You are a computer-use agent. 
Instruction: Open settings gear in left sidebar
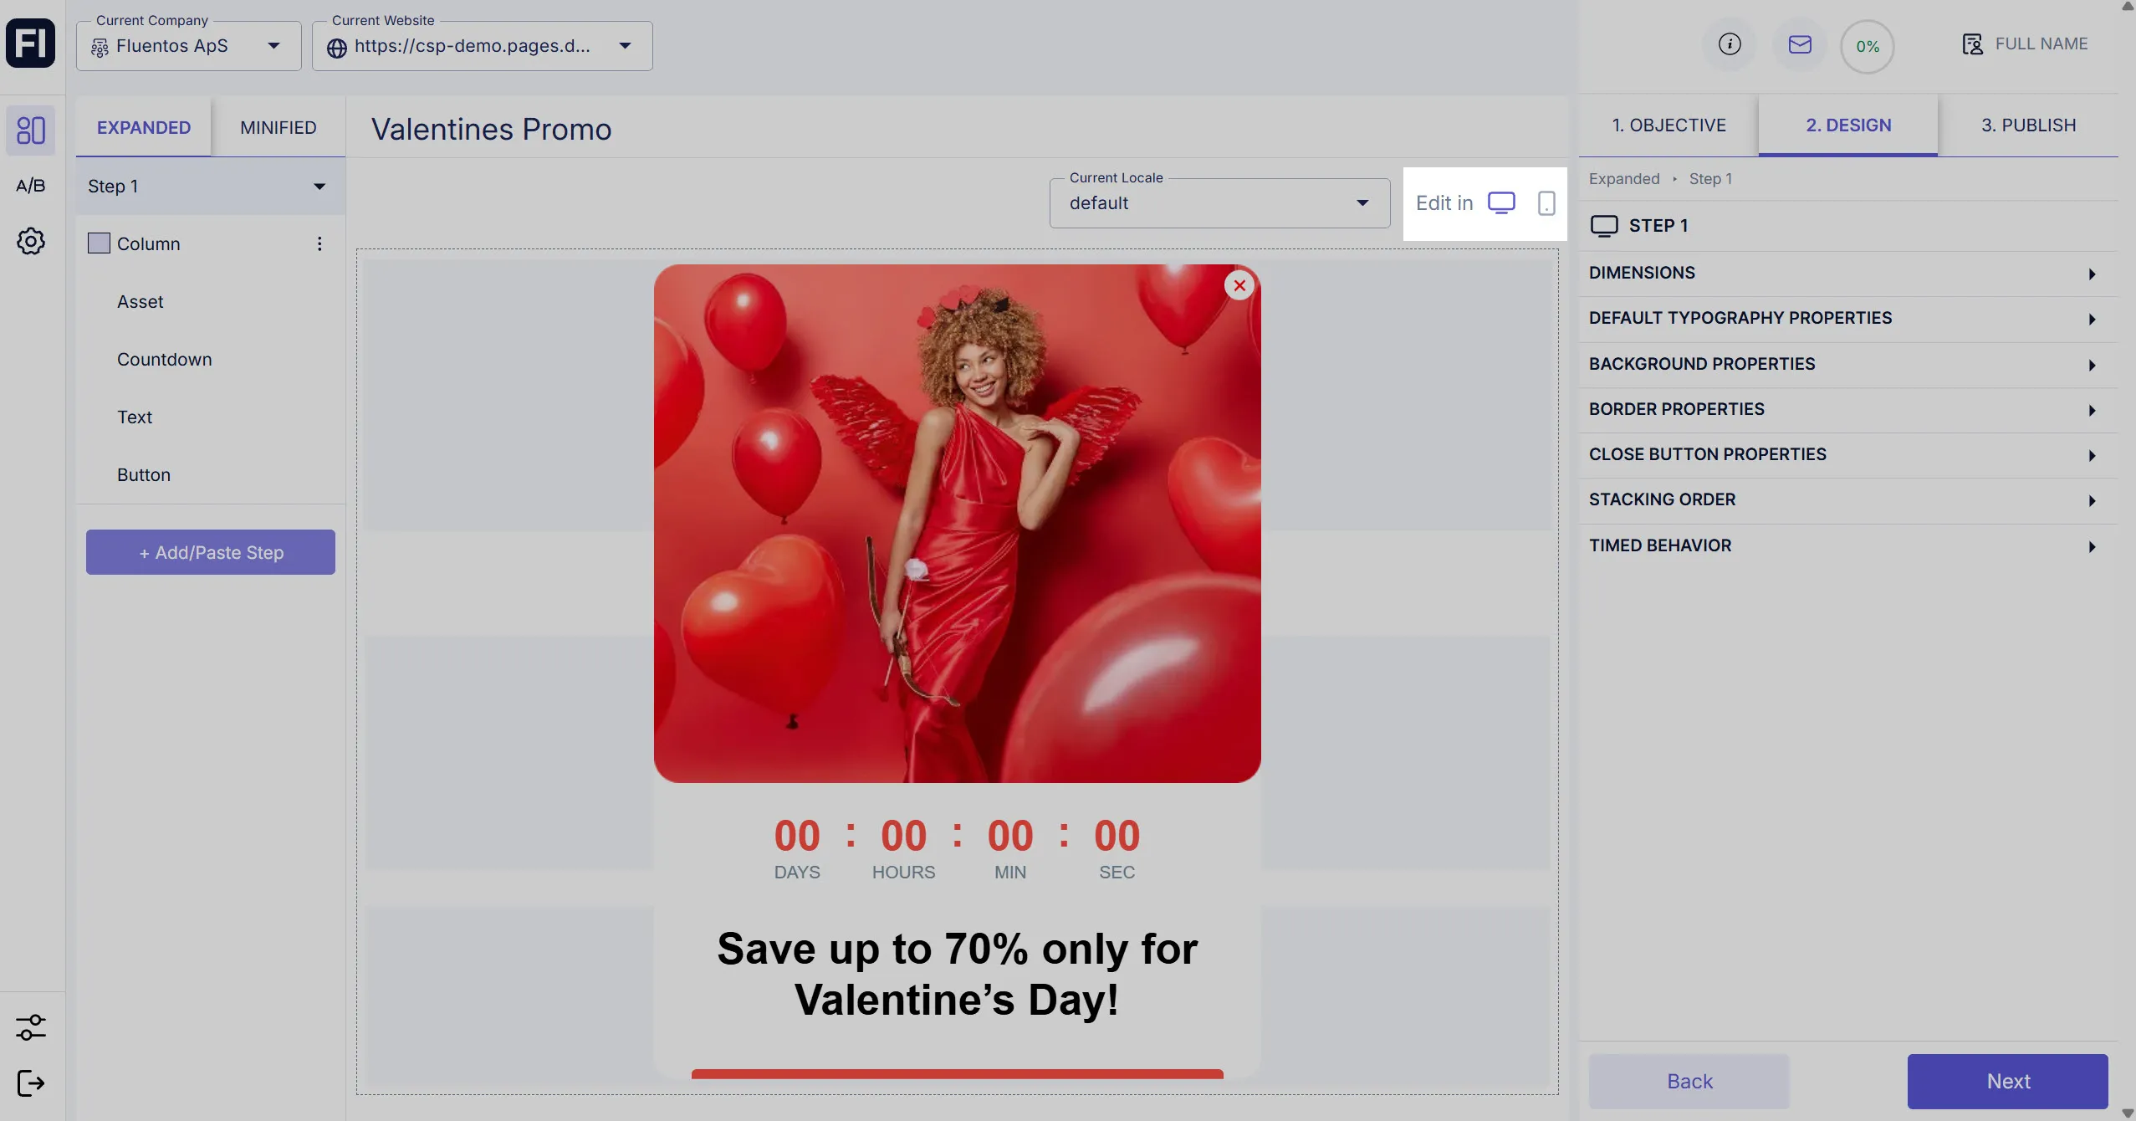[x=31, y=242]
